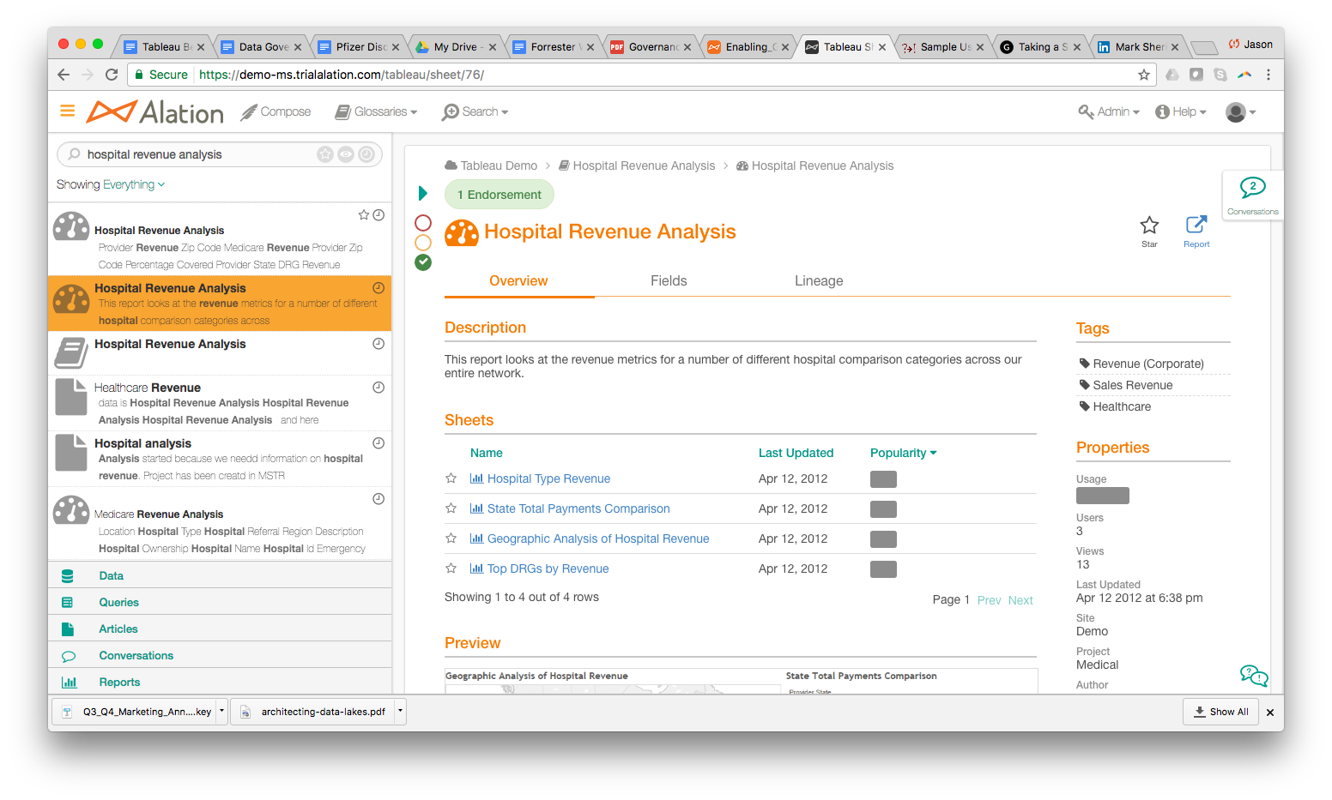Open Hospital Type Revenue sheet

548,478
